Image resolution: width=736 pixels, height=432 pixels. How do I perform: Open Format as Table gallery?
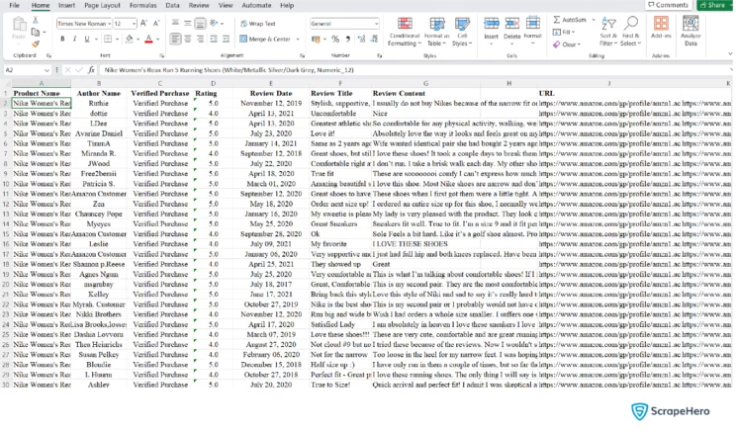(436, 32)
